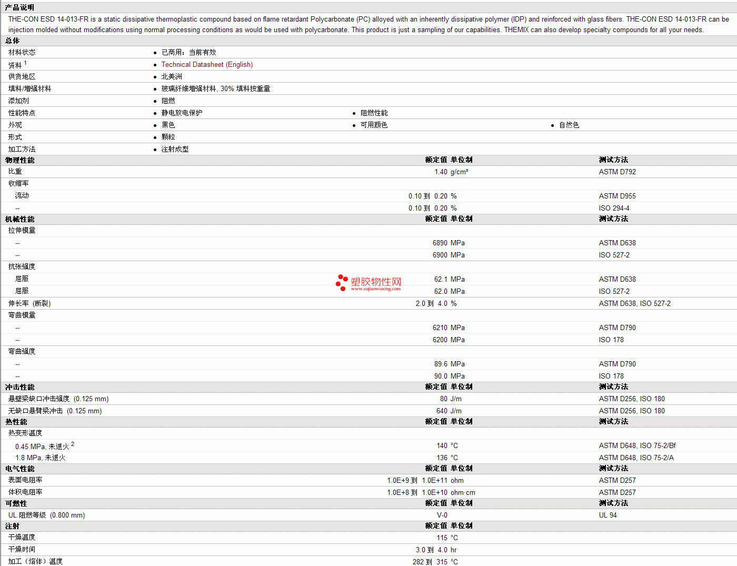The width and height of the screenshot is (737, 566).
Task: Click the 热性能 section header
Action: click(x=16, y=422)
